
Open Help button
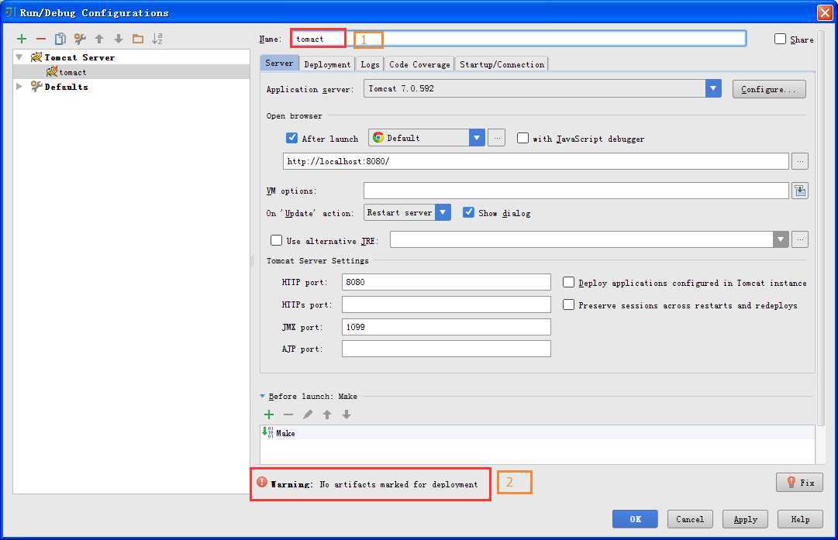pos(800,518)
